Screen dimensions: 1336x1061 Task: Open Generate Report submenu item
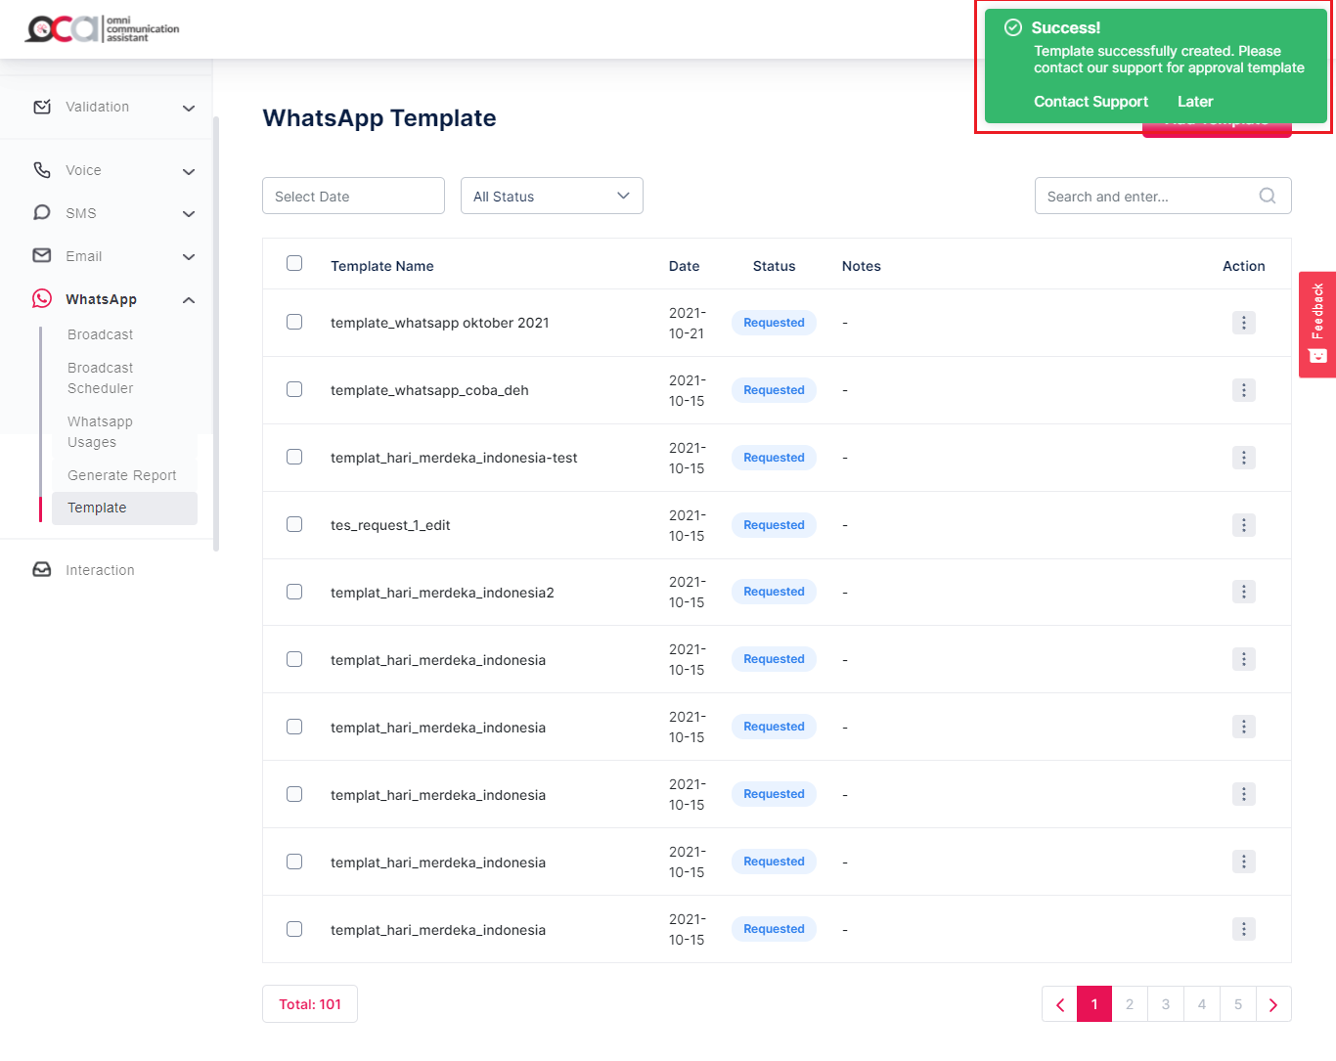[x=122, y=475]
